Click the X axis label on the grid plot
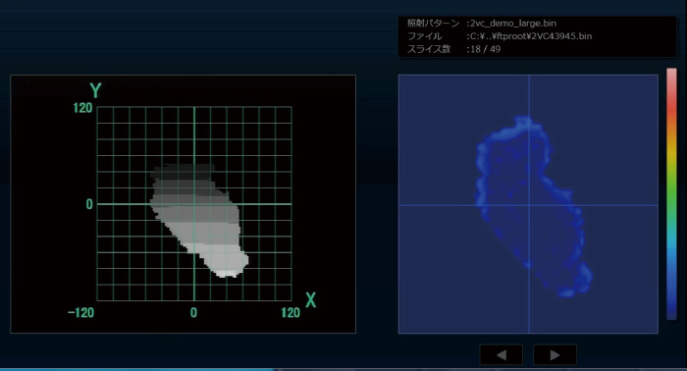687x371 pixels. (x=311, y=300)
